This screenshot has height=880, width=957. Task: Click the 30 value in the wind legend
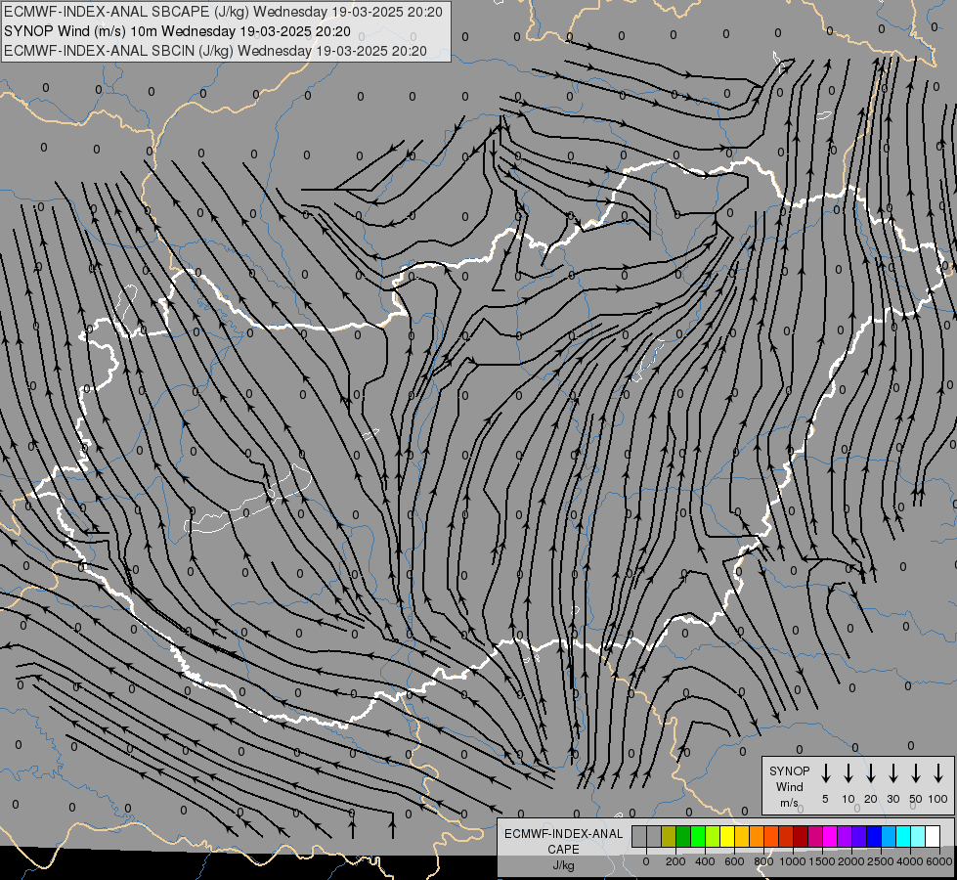coord(892,799)
